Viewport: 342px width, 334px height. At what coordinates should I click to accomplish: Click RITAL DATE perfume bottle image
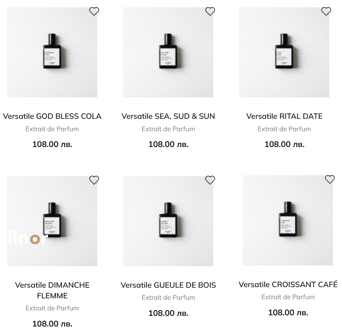click(284, 52)
